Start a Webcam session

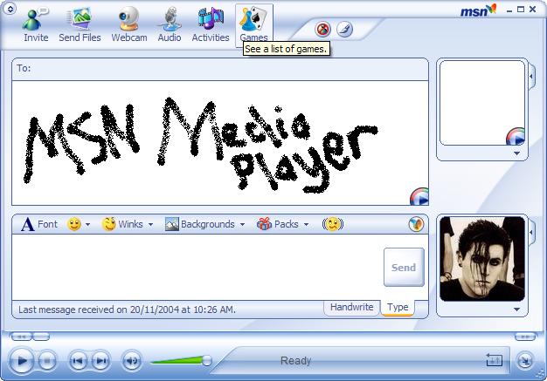pyautogui.click(x=129, y=24)
